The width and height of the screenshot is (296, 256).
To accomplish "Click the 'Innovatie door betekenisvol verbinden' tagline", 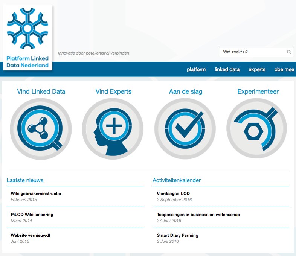I will click(93, 53).
